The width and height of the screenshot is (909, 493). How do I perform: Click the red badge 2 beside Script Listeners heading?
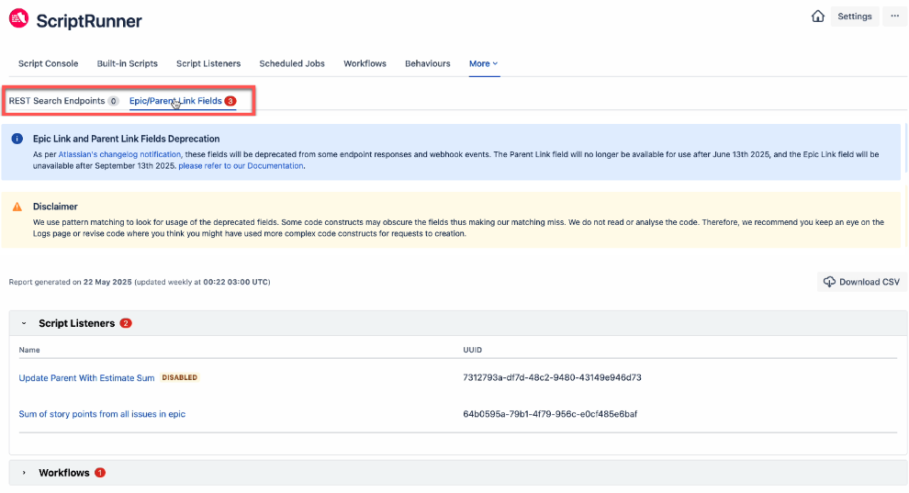coord(126,323)
